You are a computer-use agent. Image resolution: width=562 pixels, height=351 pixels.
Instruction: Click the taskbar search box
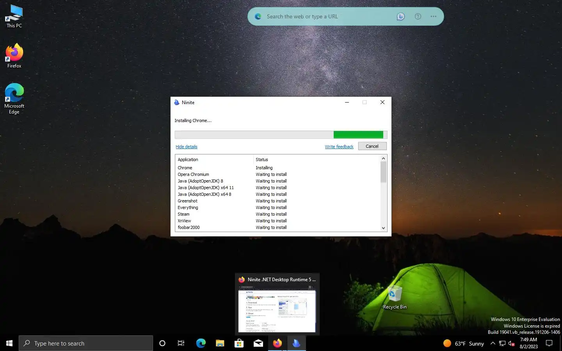point(86,343)
